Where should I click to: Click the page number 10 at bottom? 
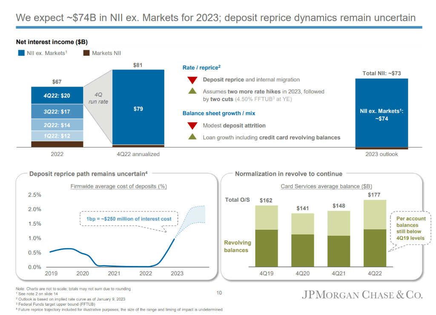(220, 293)
